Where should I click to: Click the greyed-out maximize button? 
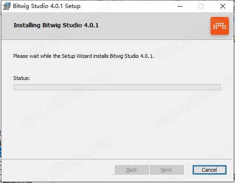(x=201, y=6)
